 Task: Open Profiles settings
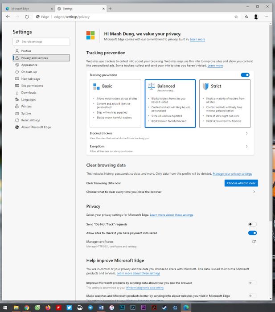(41, 51)
